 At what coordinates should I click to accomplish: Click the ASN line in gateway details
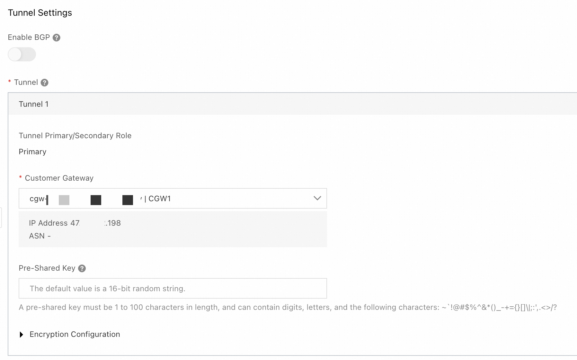pos(40,236)
